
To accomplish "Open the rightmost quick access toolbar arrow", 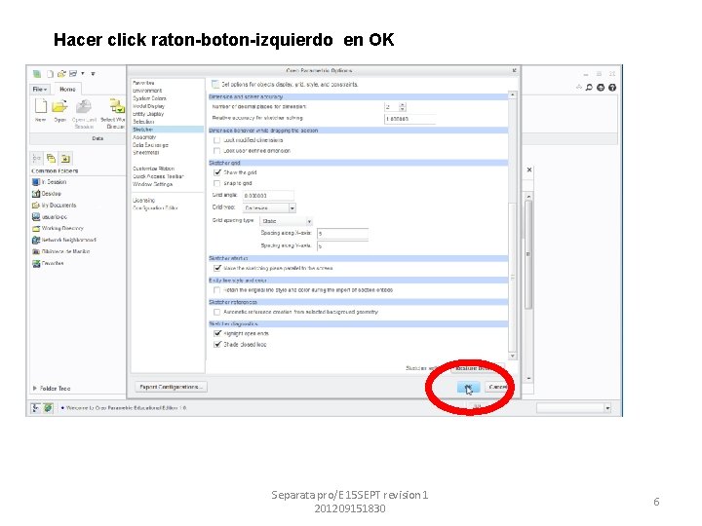I will point(94,74).
